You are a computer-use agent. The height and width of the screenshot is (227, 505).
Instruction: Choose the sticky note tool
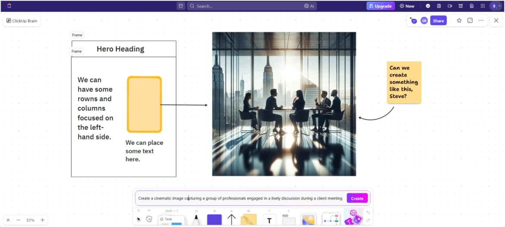(x=248, y=219)
